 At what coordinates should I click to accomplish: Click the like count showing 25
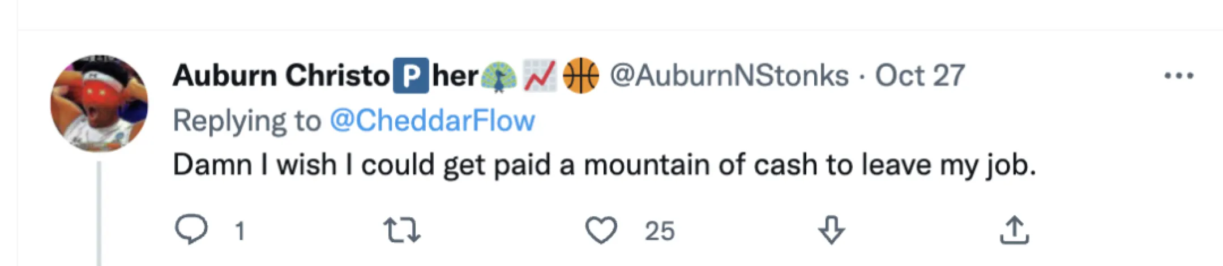[660, 231]
